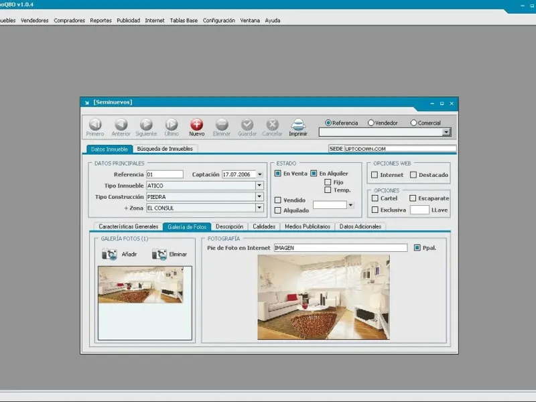Select the Galería de Fotos tab

(x=187, y=227)
